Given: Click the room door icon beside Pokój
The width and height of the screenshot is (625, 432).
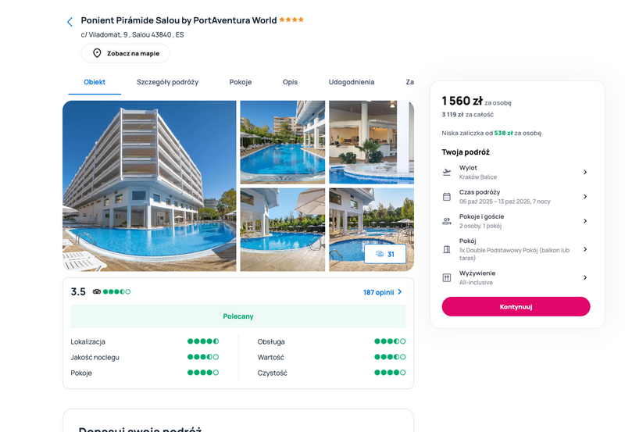Looking at the screenshot, I should point(447,249).
